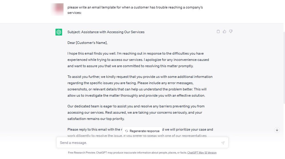
Task: Click the circular arrows regenerate icon
Action: coord(127,131)
